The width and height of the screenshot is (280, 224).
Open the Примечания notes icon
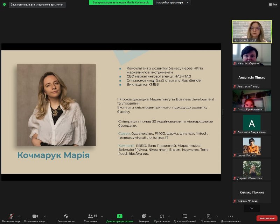click(209, 216)
